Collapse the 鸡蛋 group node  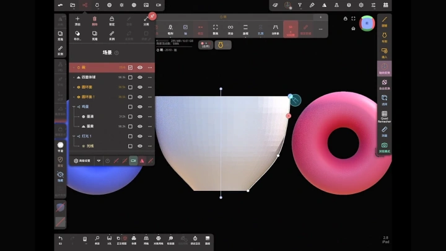tap(74, 107)
